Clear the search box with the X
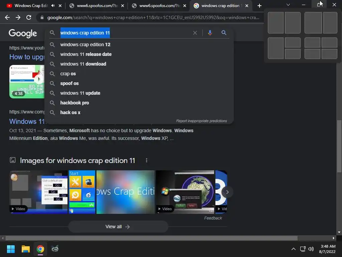Viewport: 342px width, 257px height. 195,33
